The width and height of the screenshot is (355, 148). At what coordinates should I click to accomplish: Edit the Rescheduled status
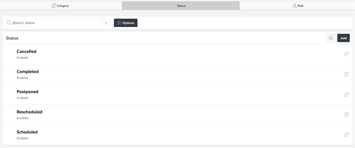click(x=346, y=115)
